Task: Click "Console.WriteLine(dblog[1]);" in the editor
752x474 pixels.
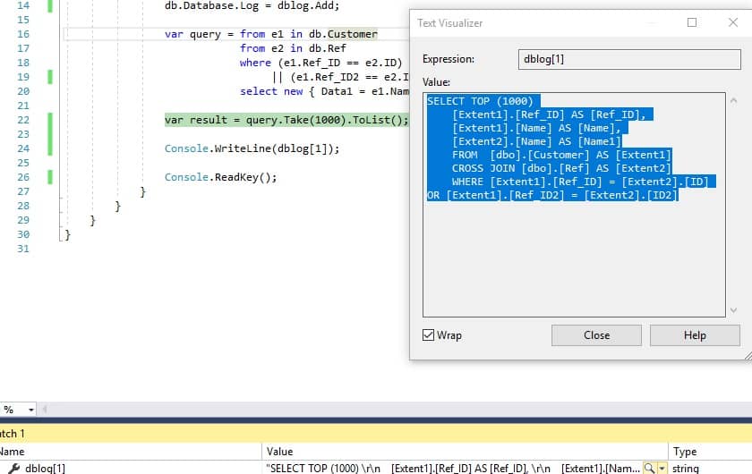Action: (252, 148)
